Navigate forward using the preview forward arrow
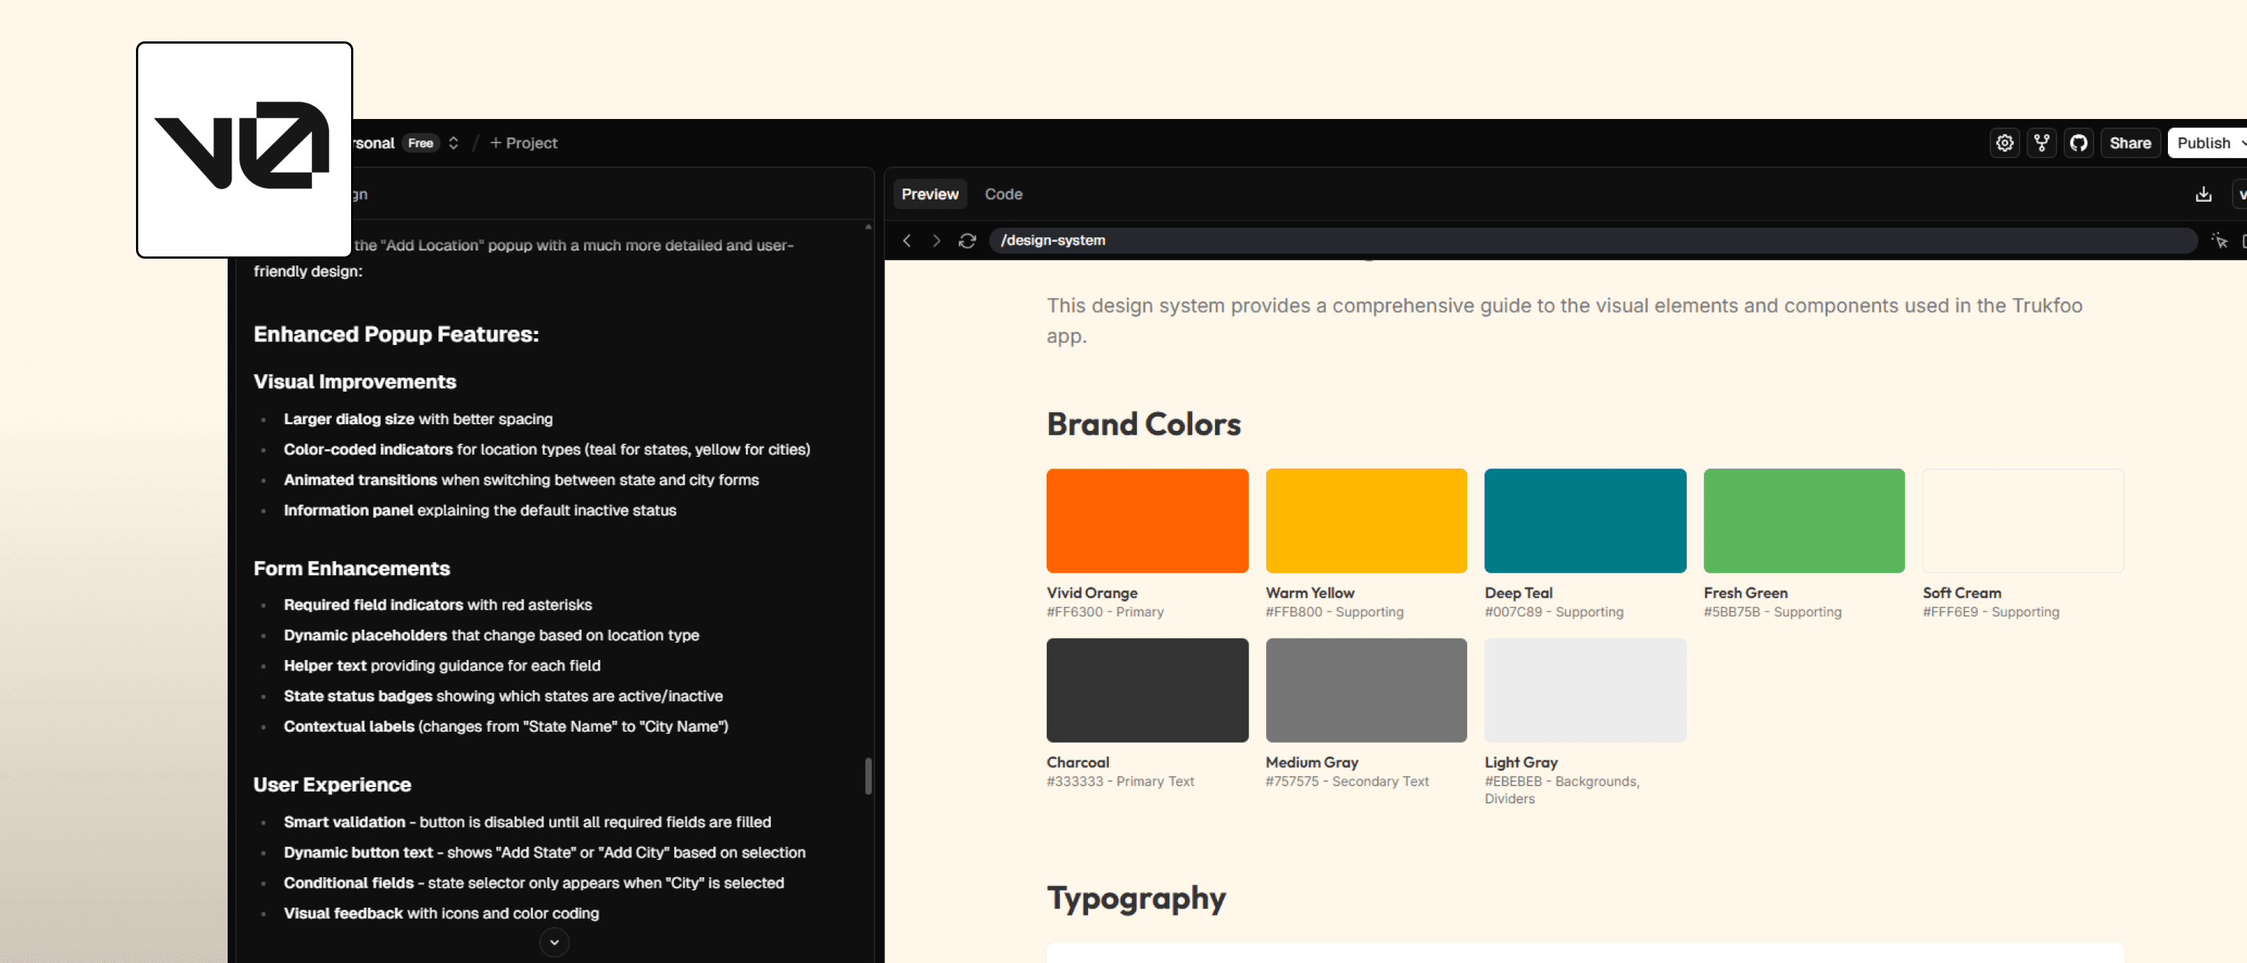Viewport: 2247px width, 963px height. click(936, 241)
